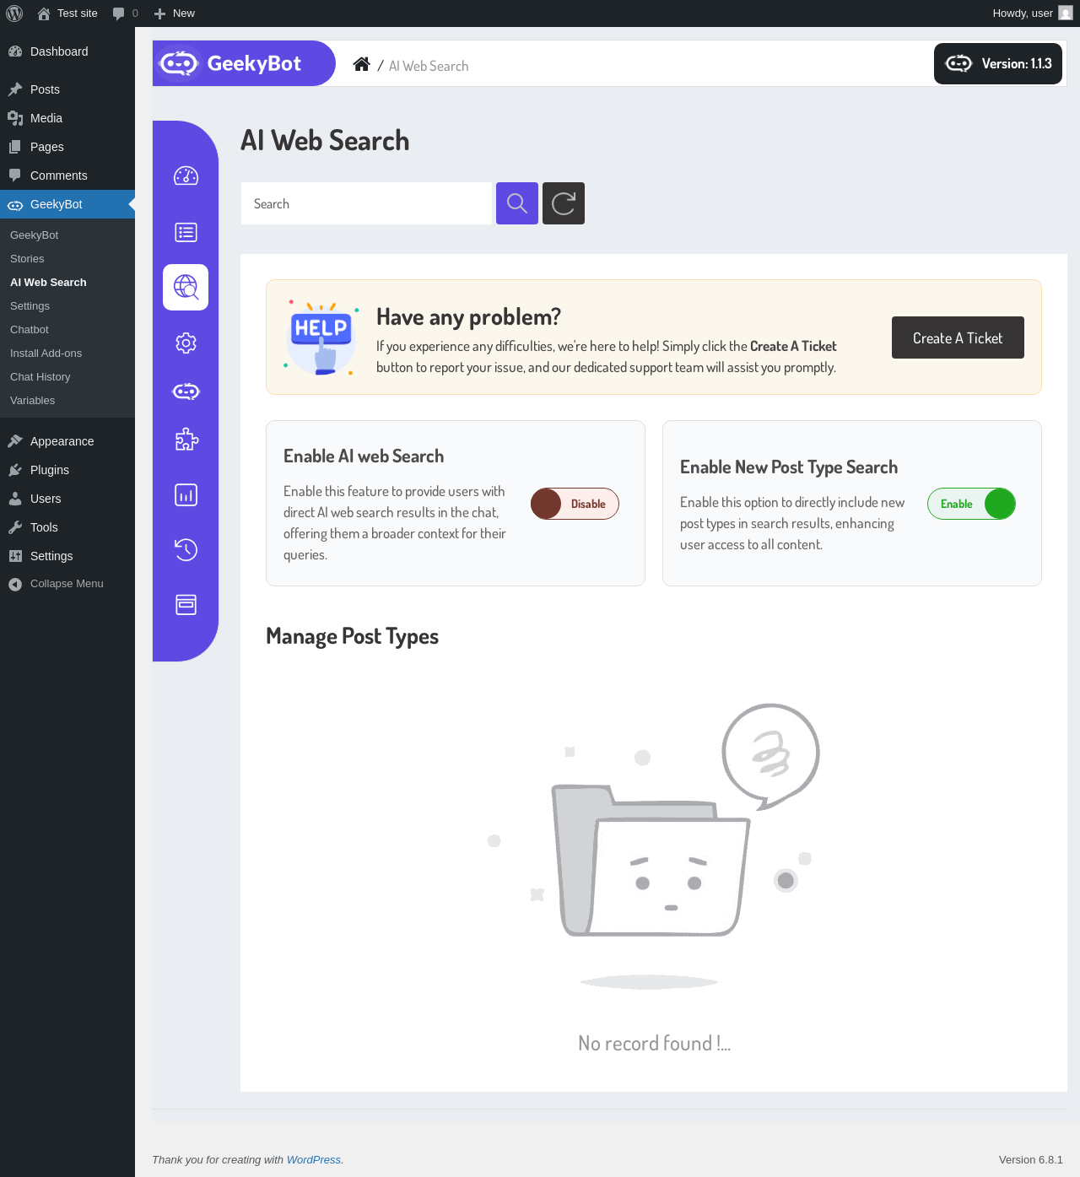Click the user avatar next to Howdy

click(x=1066, y=13)
